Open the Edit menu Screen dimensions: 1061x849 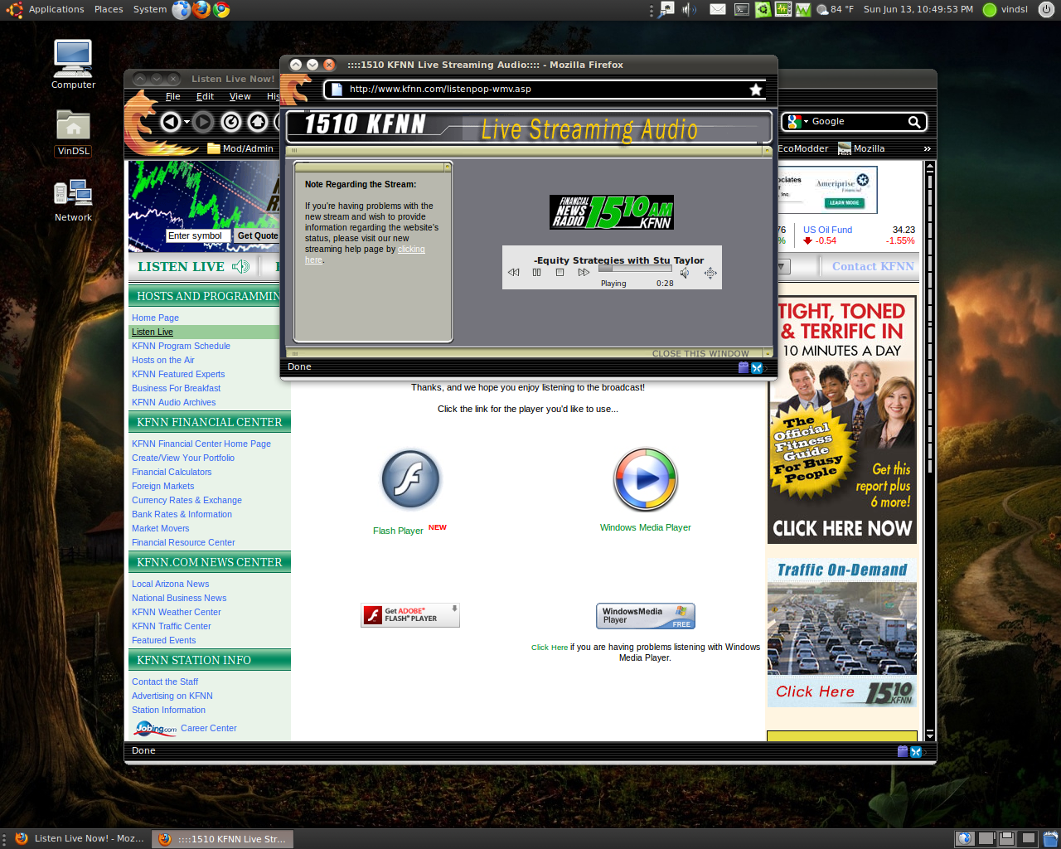coord(205,96)
